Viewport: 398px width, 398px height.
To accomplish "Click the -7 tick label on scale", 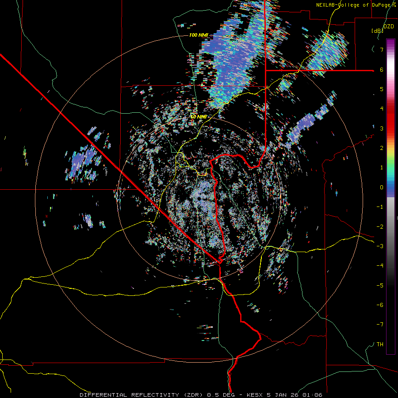I will pyautogui.click(x=380, y=325).
